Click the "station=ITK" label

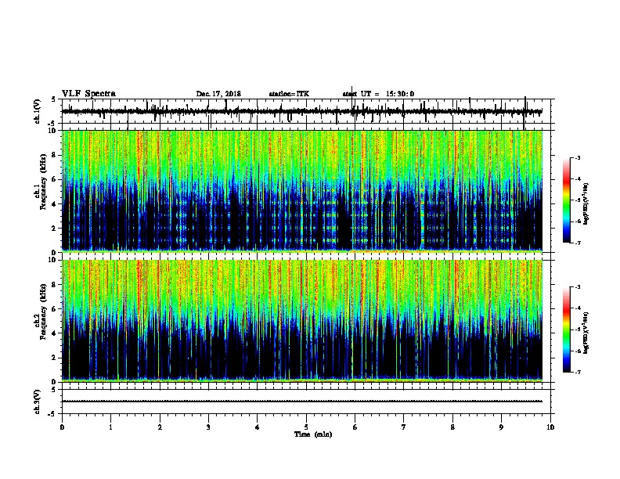(x=289, y=94)
